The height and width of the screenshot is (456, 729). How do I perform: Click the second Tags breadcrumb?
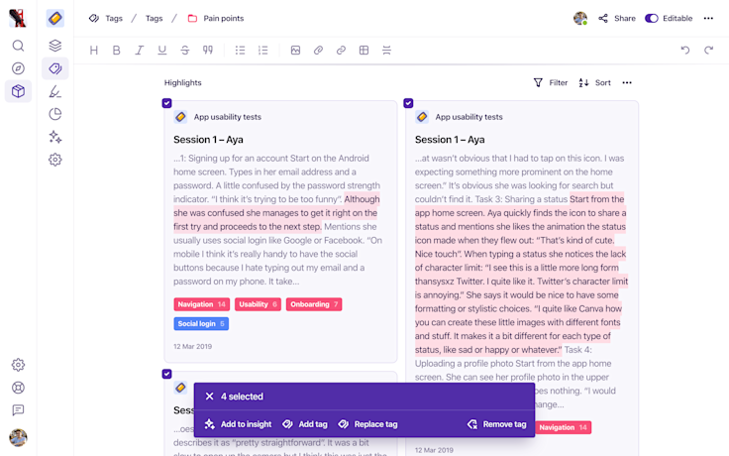pyautogui.click(x=154, y=18)
